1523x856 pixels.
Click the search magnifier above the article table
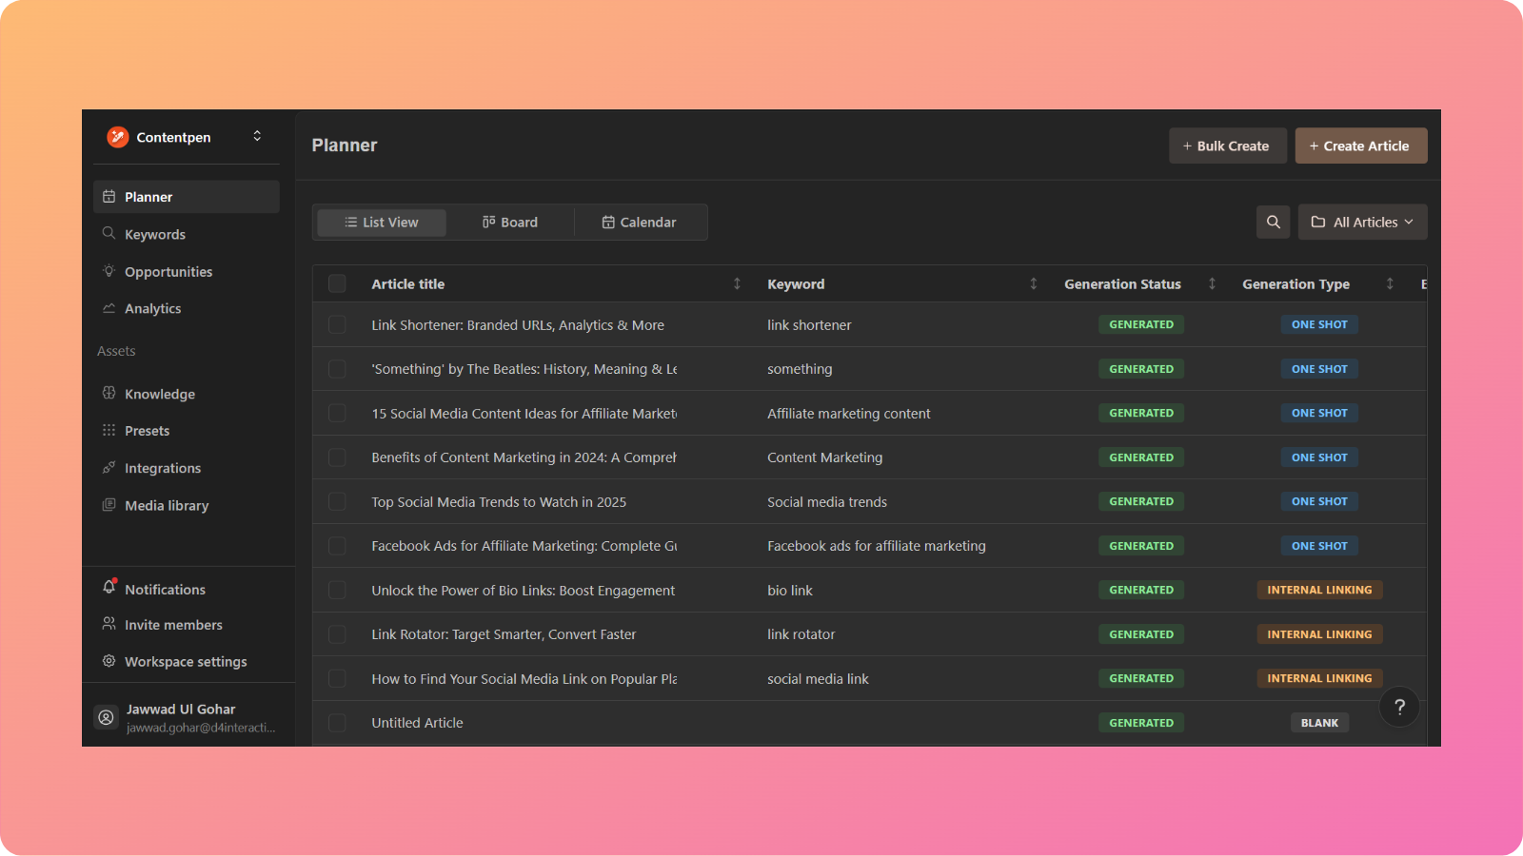point(1273,222)
